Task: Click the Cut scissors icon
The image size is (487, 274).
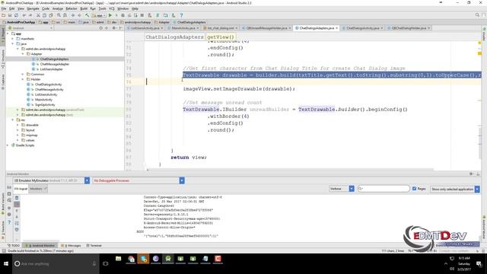Action: (x=39, y=15)
